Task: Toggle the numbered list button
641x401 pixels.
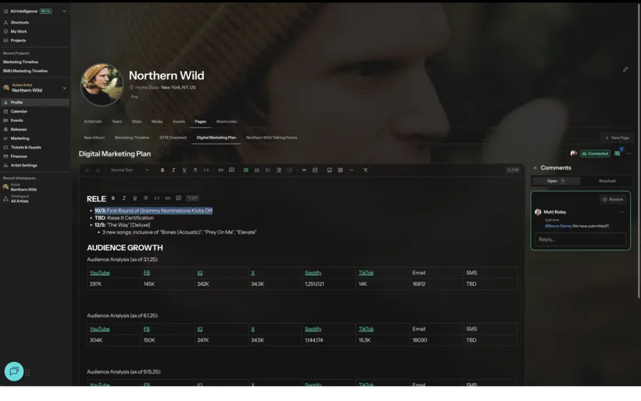Action: [x=257, y=170]
